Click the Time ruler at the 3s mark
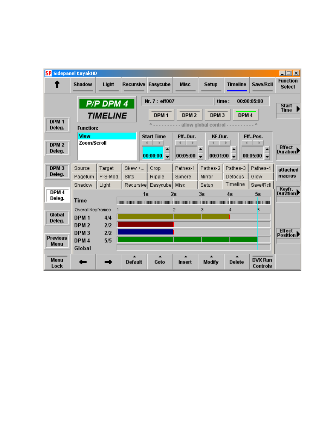This screenshot has width=336, height=433. [x=202, y=202]
